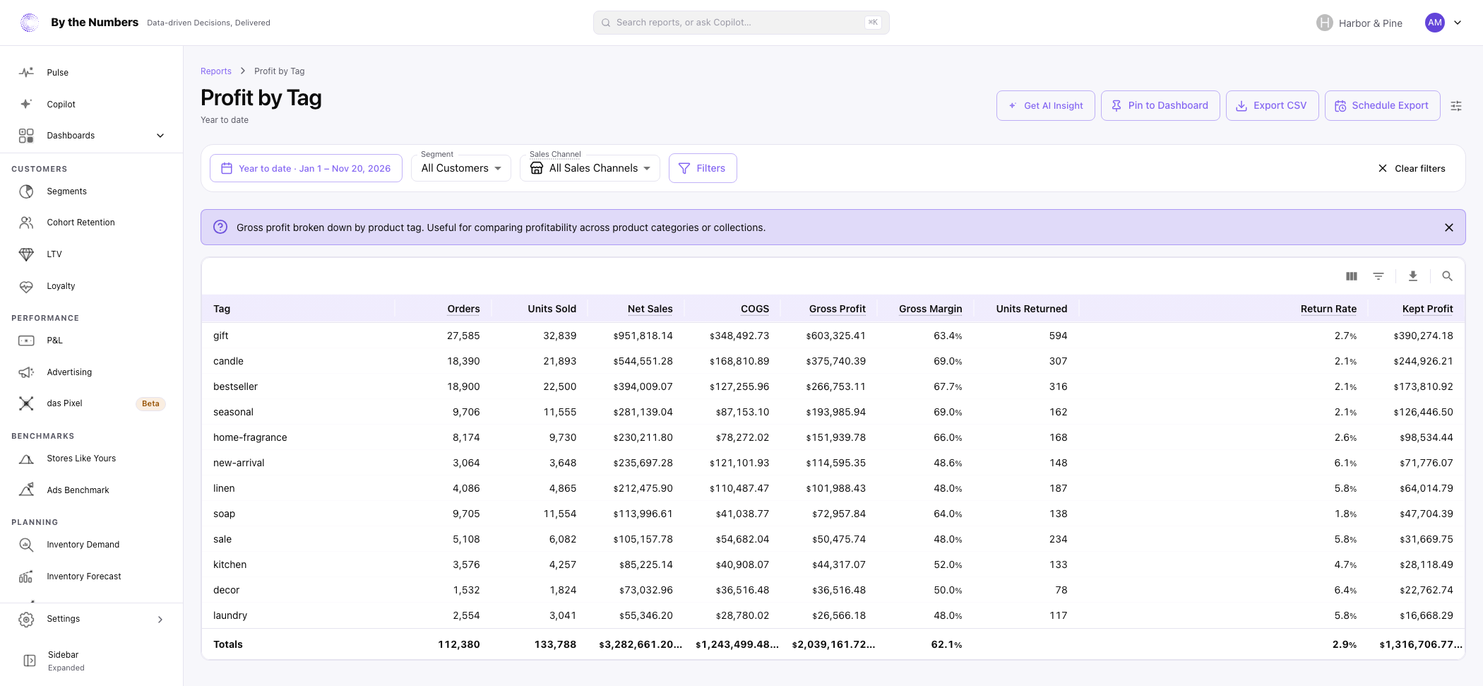The image size is (1483, 686).
Task: Click the table filter lines icon
Action: pyautogui.click(x=1378, y=276)
